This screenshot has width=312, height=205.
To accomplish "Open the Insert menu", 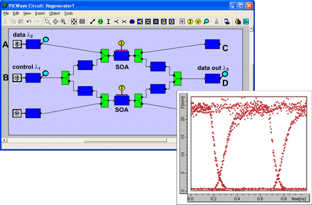I will [40, 13].
